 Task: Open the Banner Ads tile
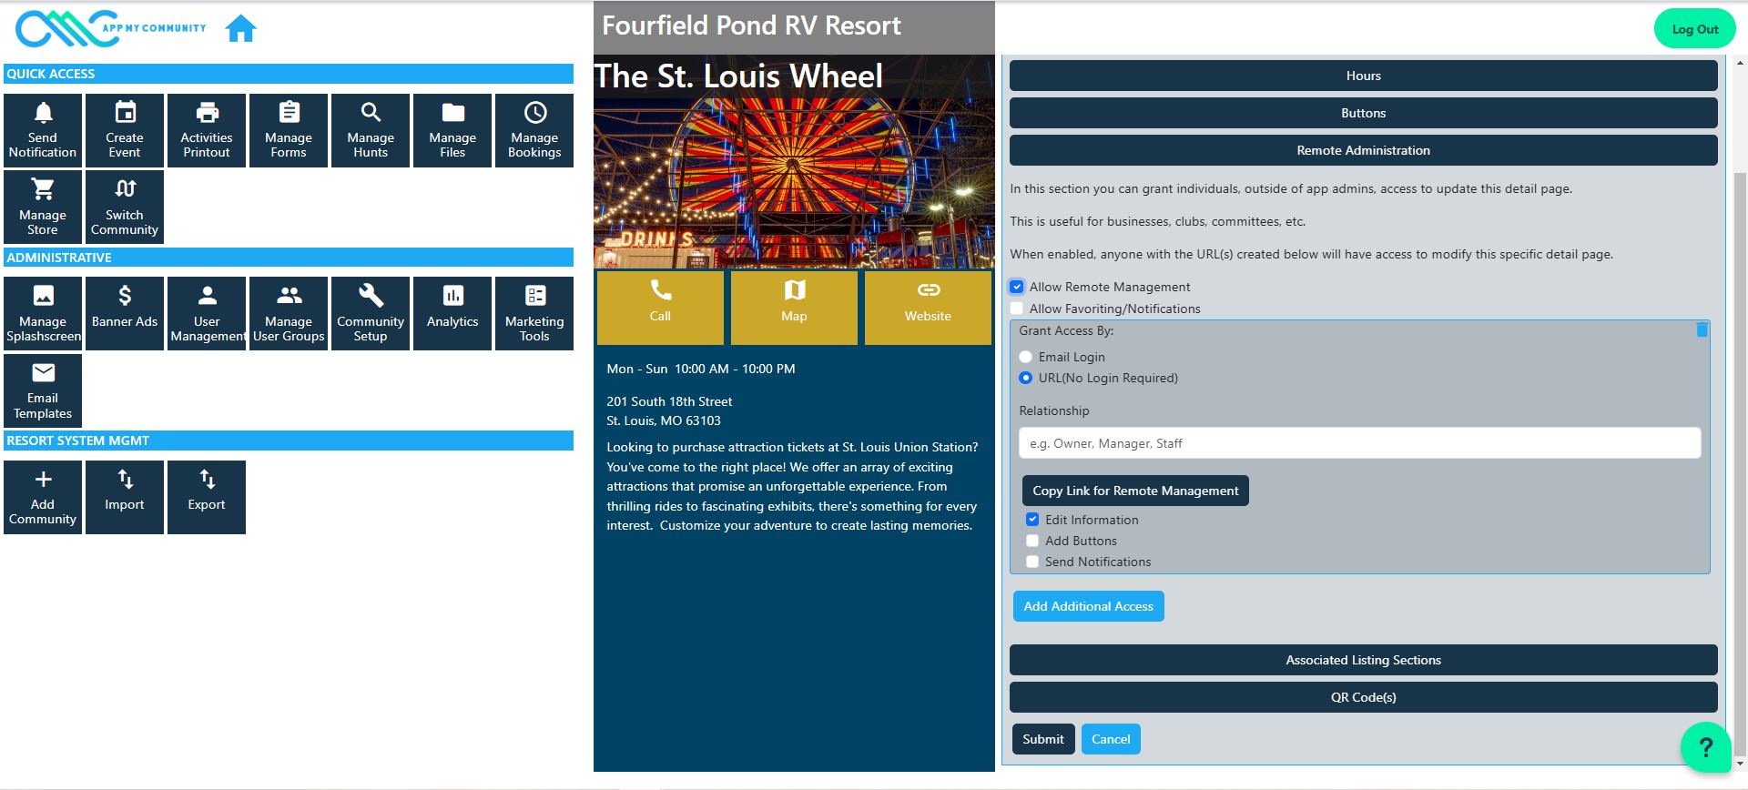[x=125, y=314]
